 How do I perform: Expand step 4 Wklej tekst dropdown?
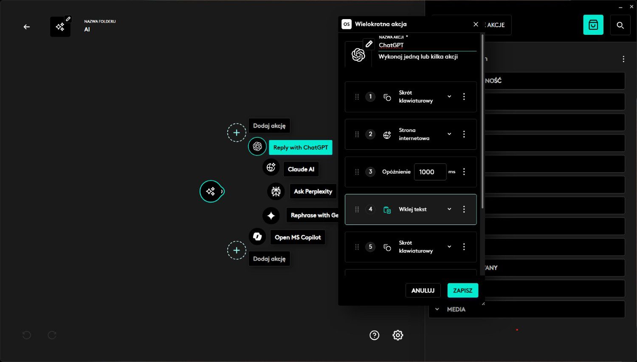[449, 209]
